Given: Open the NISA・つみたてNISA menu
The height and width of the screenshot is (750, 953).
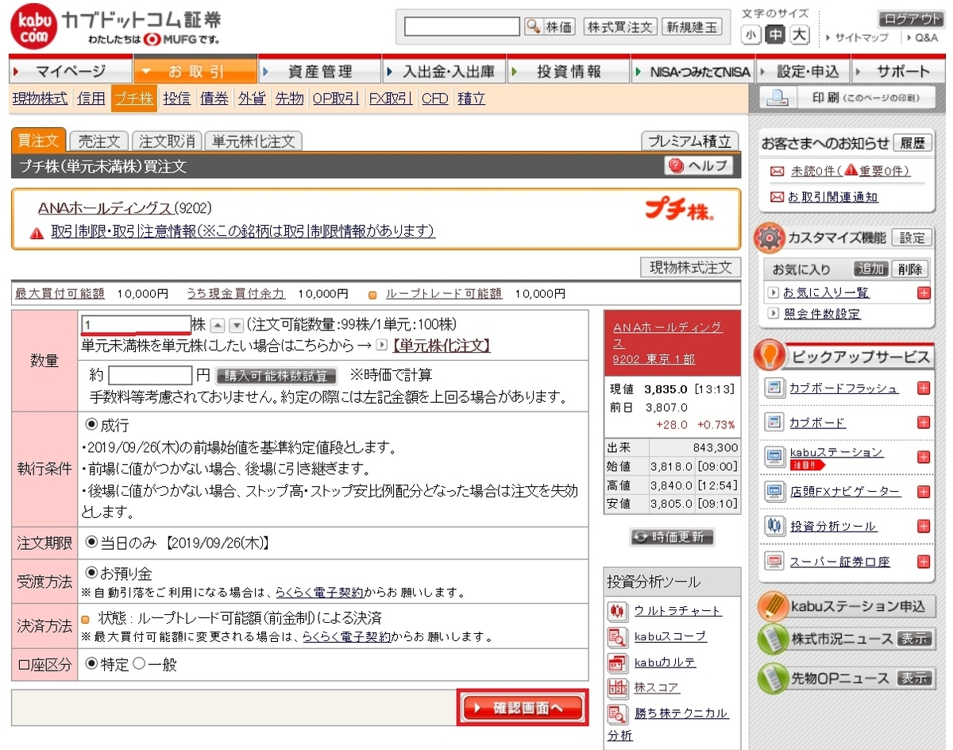Looking at the screenshot, I should tap(693, 71).
